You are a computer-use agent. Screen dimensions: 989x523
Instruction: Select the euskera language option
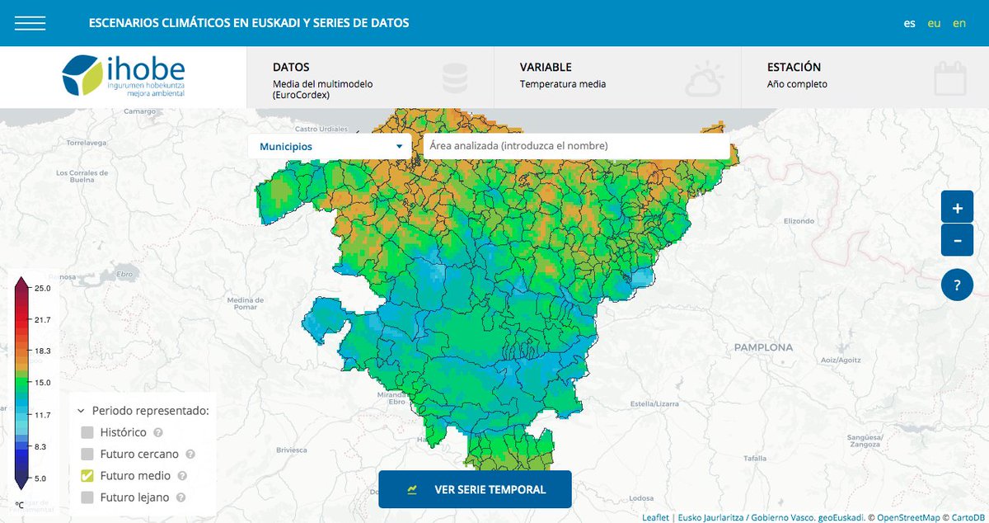click(x=934, y=22)
